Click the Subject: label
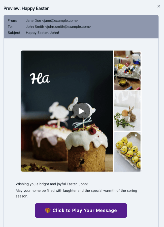The image size is (164, 227). click(14, 33)
